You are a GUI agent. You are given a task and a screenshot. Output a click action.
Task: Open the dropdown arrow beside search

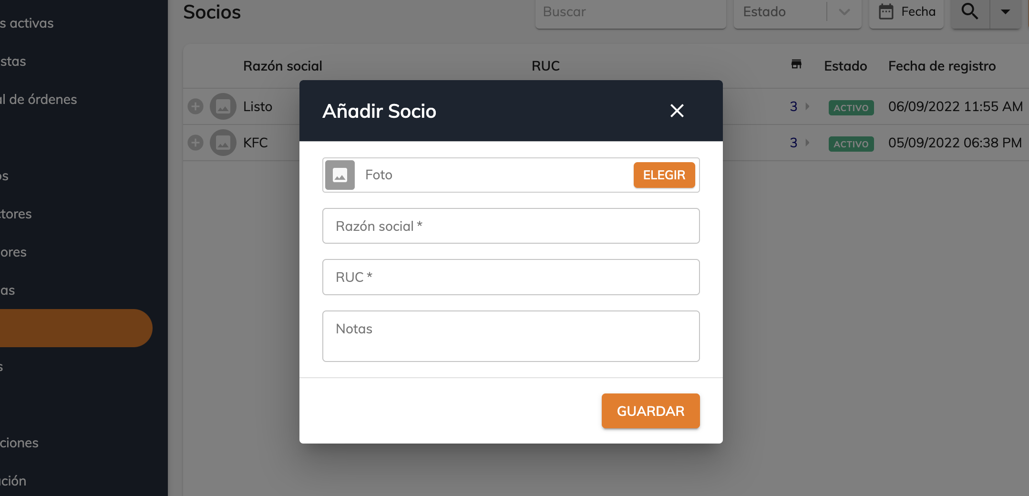[x=1006, y=11]
